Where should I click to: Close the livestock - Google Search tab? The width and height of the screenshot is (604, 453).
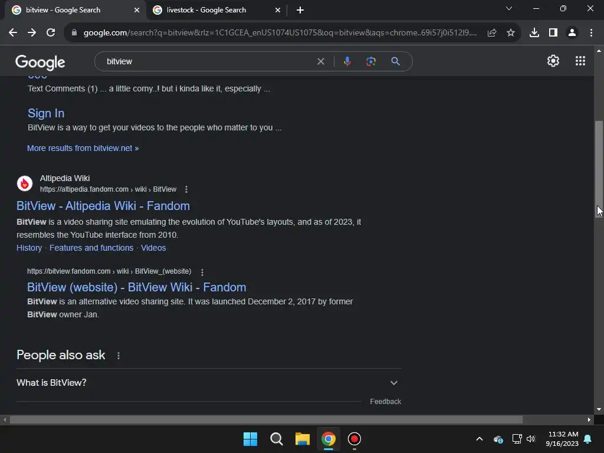click(278, 11)
